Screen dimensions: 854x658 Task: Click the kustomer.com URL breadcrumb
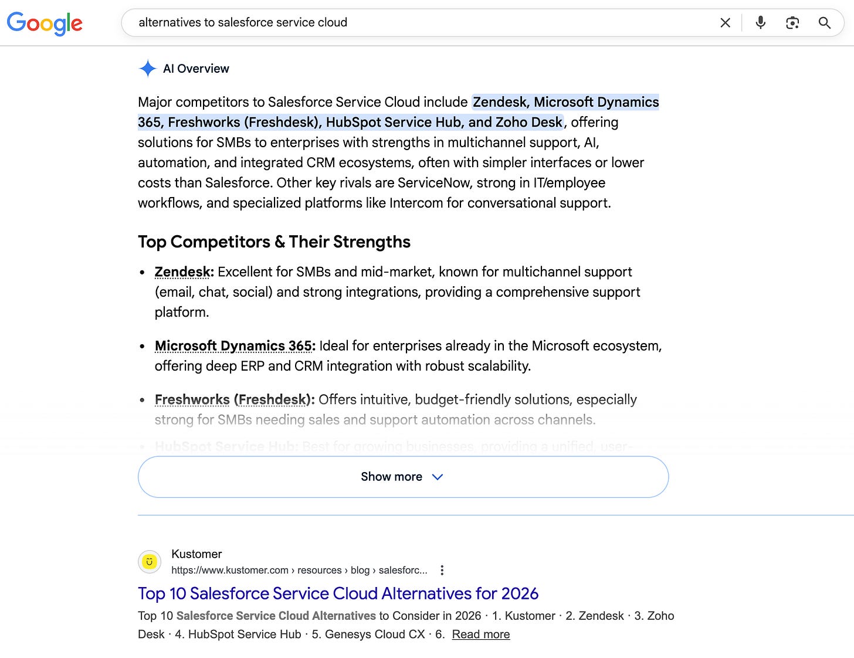pyautogui.click(x=299, y=570)
